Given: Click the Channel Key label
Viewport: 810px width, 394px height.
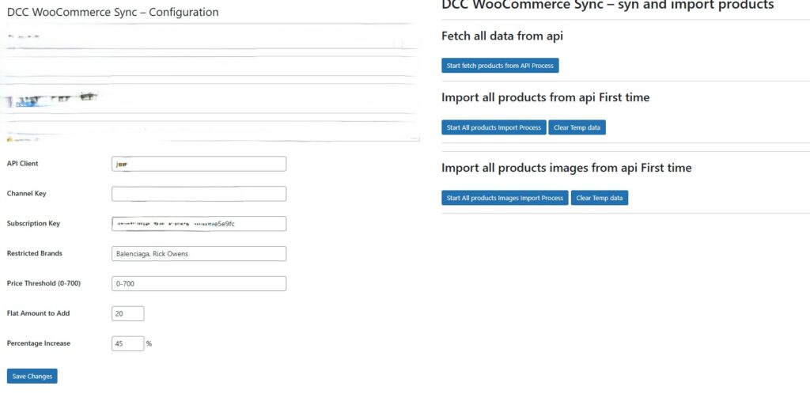Looking at the screenshot, I should coord(26,194).
